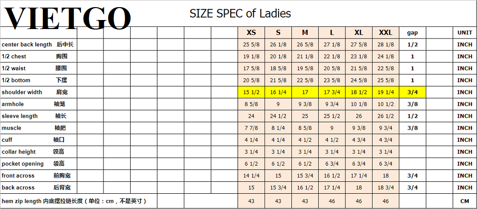Viewport: 477px width, 209px height.
Task: Click the XS column header
Action: (251, 32)
